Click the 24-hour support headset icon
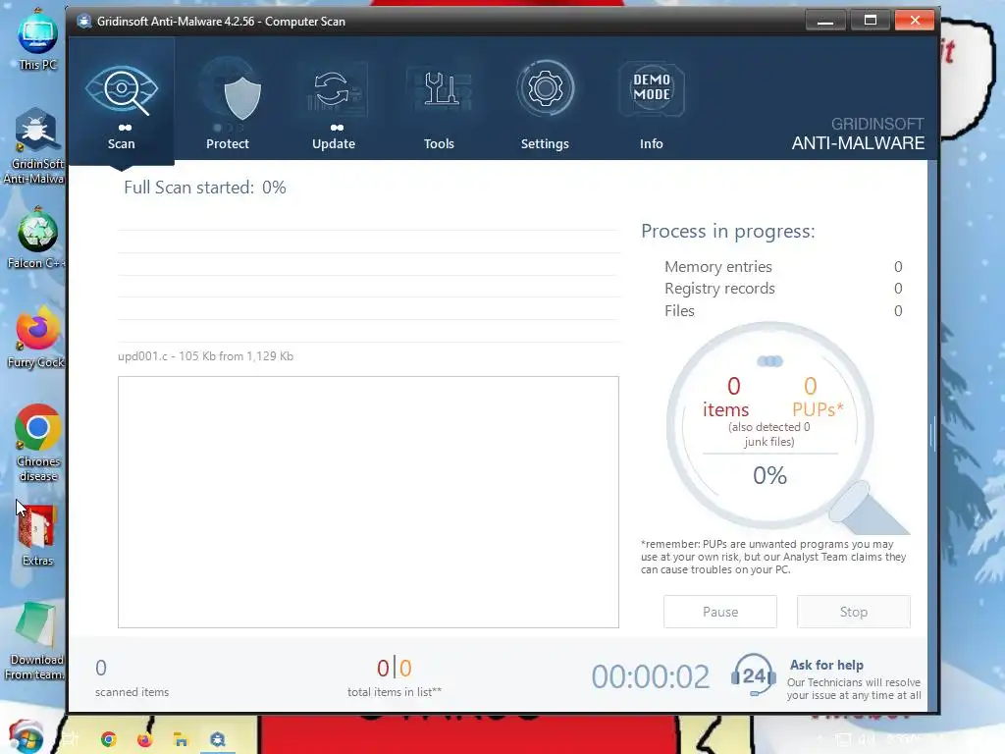The width and height of the screenshot is (1005, 754). [754, 675]
